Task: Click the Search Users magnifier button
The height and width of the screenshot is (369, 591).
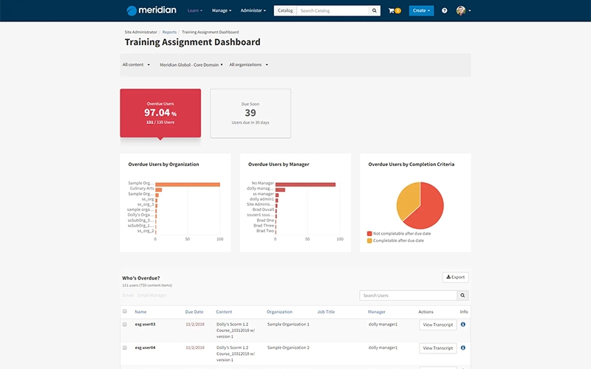Action: 463,295
